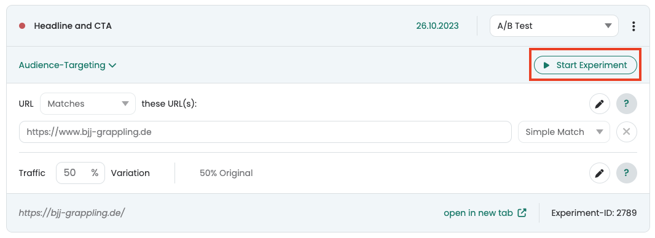Remove the URL with the X icon
This screenshot has height=238, width=655.
[x=627, y=132]
